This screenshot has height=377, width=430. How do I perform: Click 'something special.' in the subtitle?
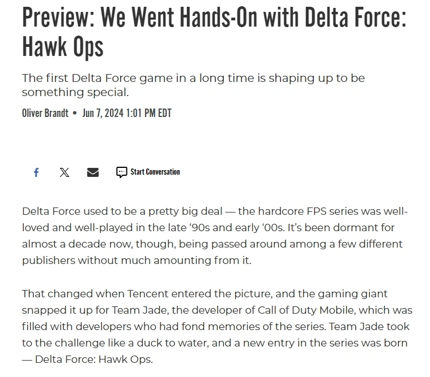75,93
